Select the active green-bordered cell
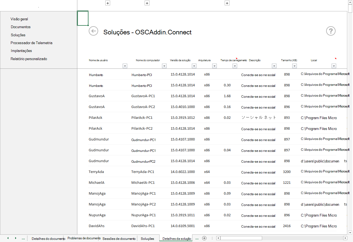353x242 pixels. [x=83, y=18]
